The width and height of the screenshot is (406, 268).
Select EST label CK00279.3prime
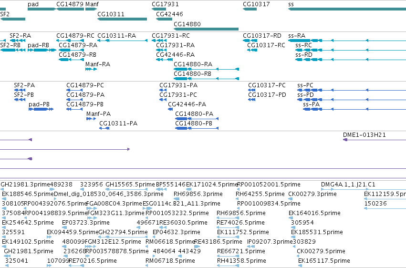pyautogui.click(x=312, y=194)
